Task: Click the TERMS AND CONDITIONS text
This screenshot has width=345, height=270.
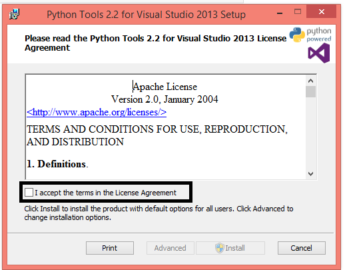Action: click(157, 135)
